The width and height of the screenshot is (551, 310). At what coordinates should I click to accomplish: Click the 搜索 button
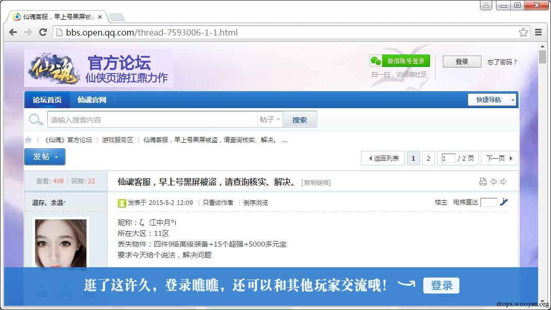(300, 120)
